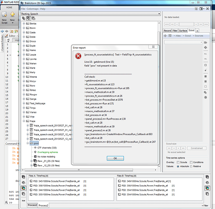
Task: Open the HOME tab in MATLAB window
Action: click(9, 8)
